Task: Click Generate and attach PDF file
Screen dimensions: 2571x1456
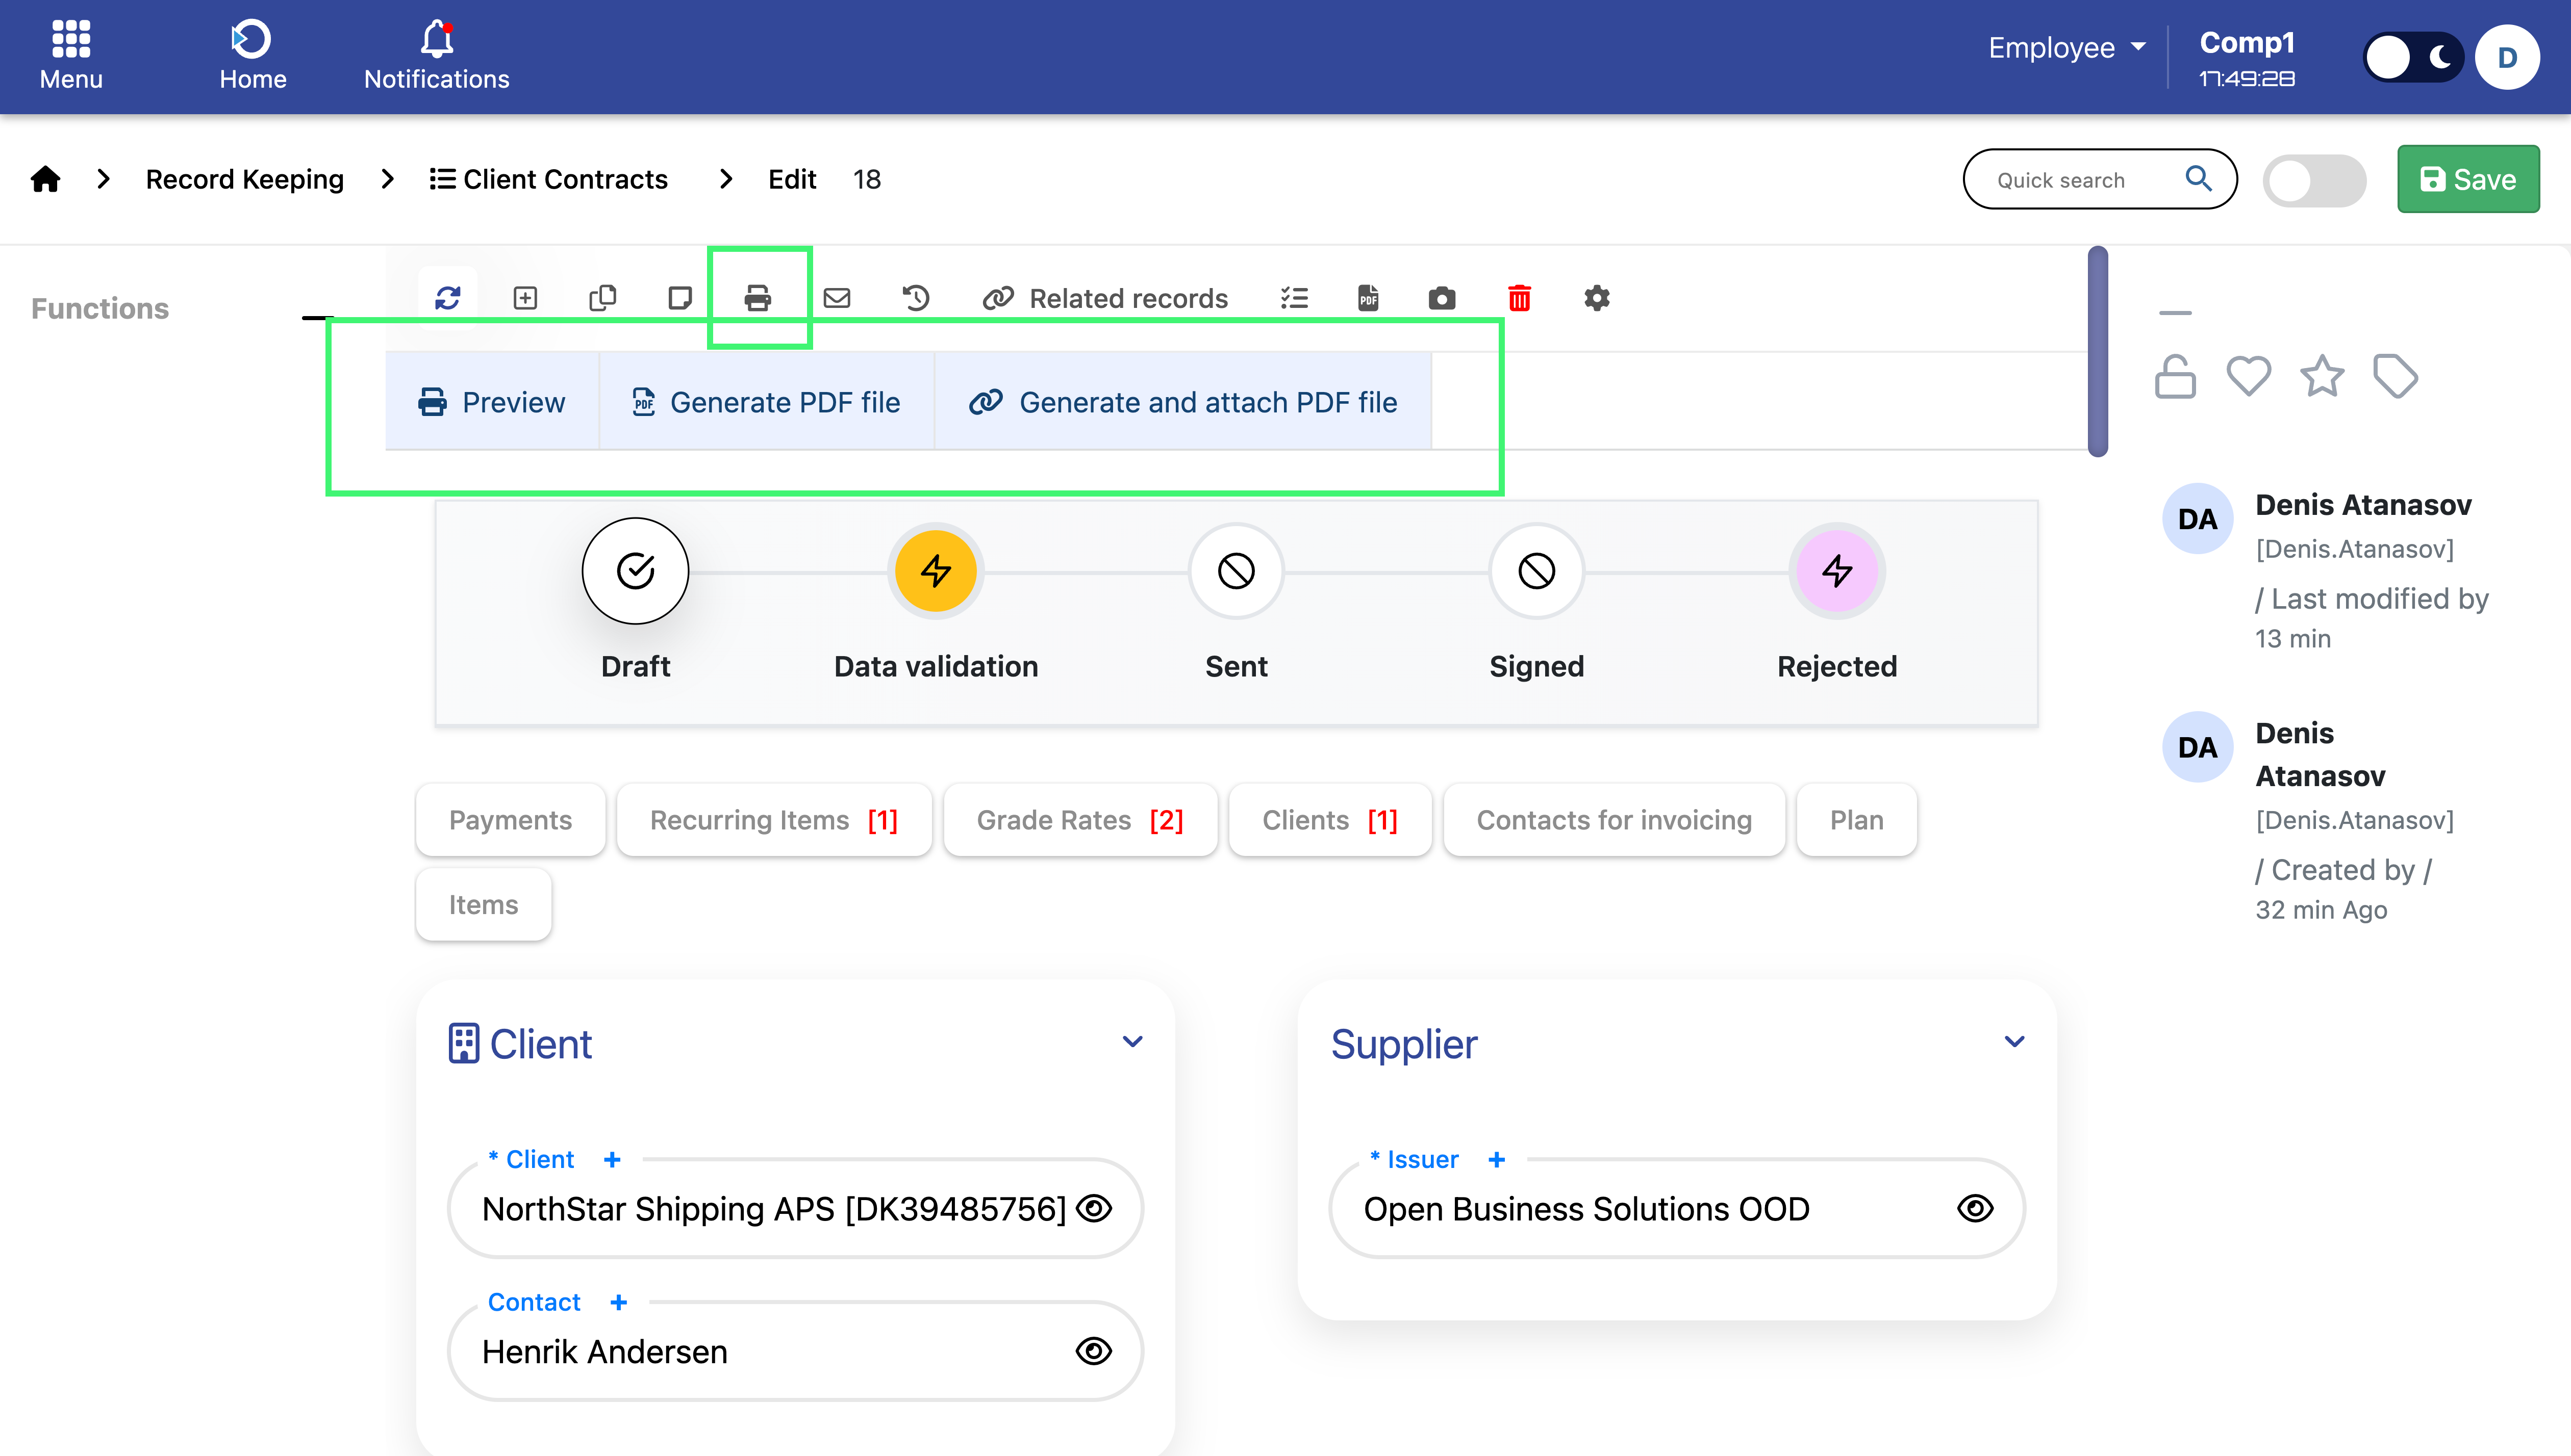Action: 1182,401
